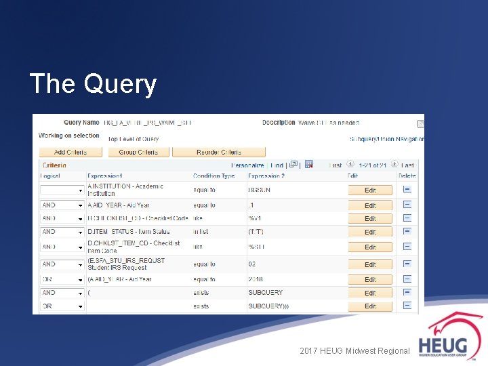Image resolution: width=488 pixels, height=366 pixels.
Task: Click the Condition Type column header
Action: click(213, 176)
